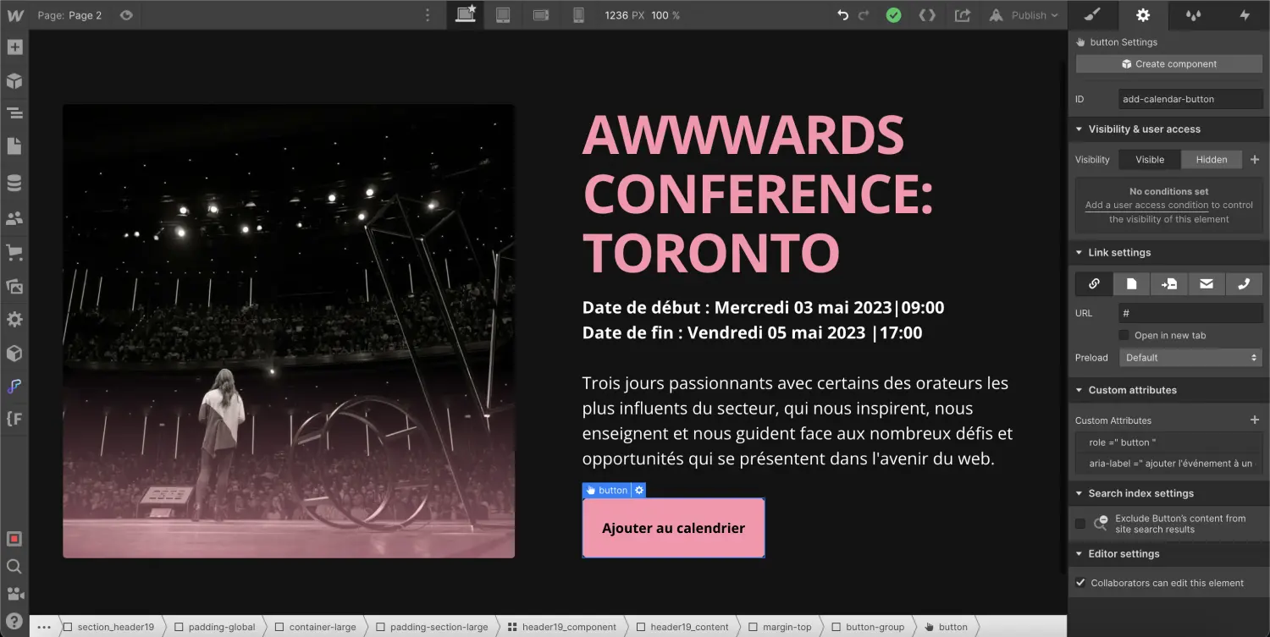Click the ID field add-calendar-button
1270x637 pixels.
point(1191,99)
